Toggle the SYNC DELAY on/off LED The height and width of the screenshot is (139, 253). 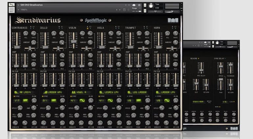225,59
